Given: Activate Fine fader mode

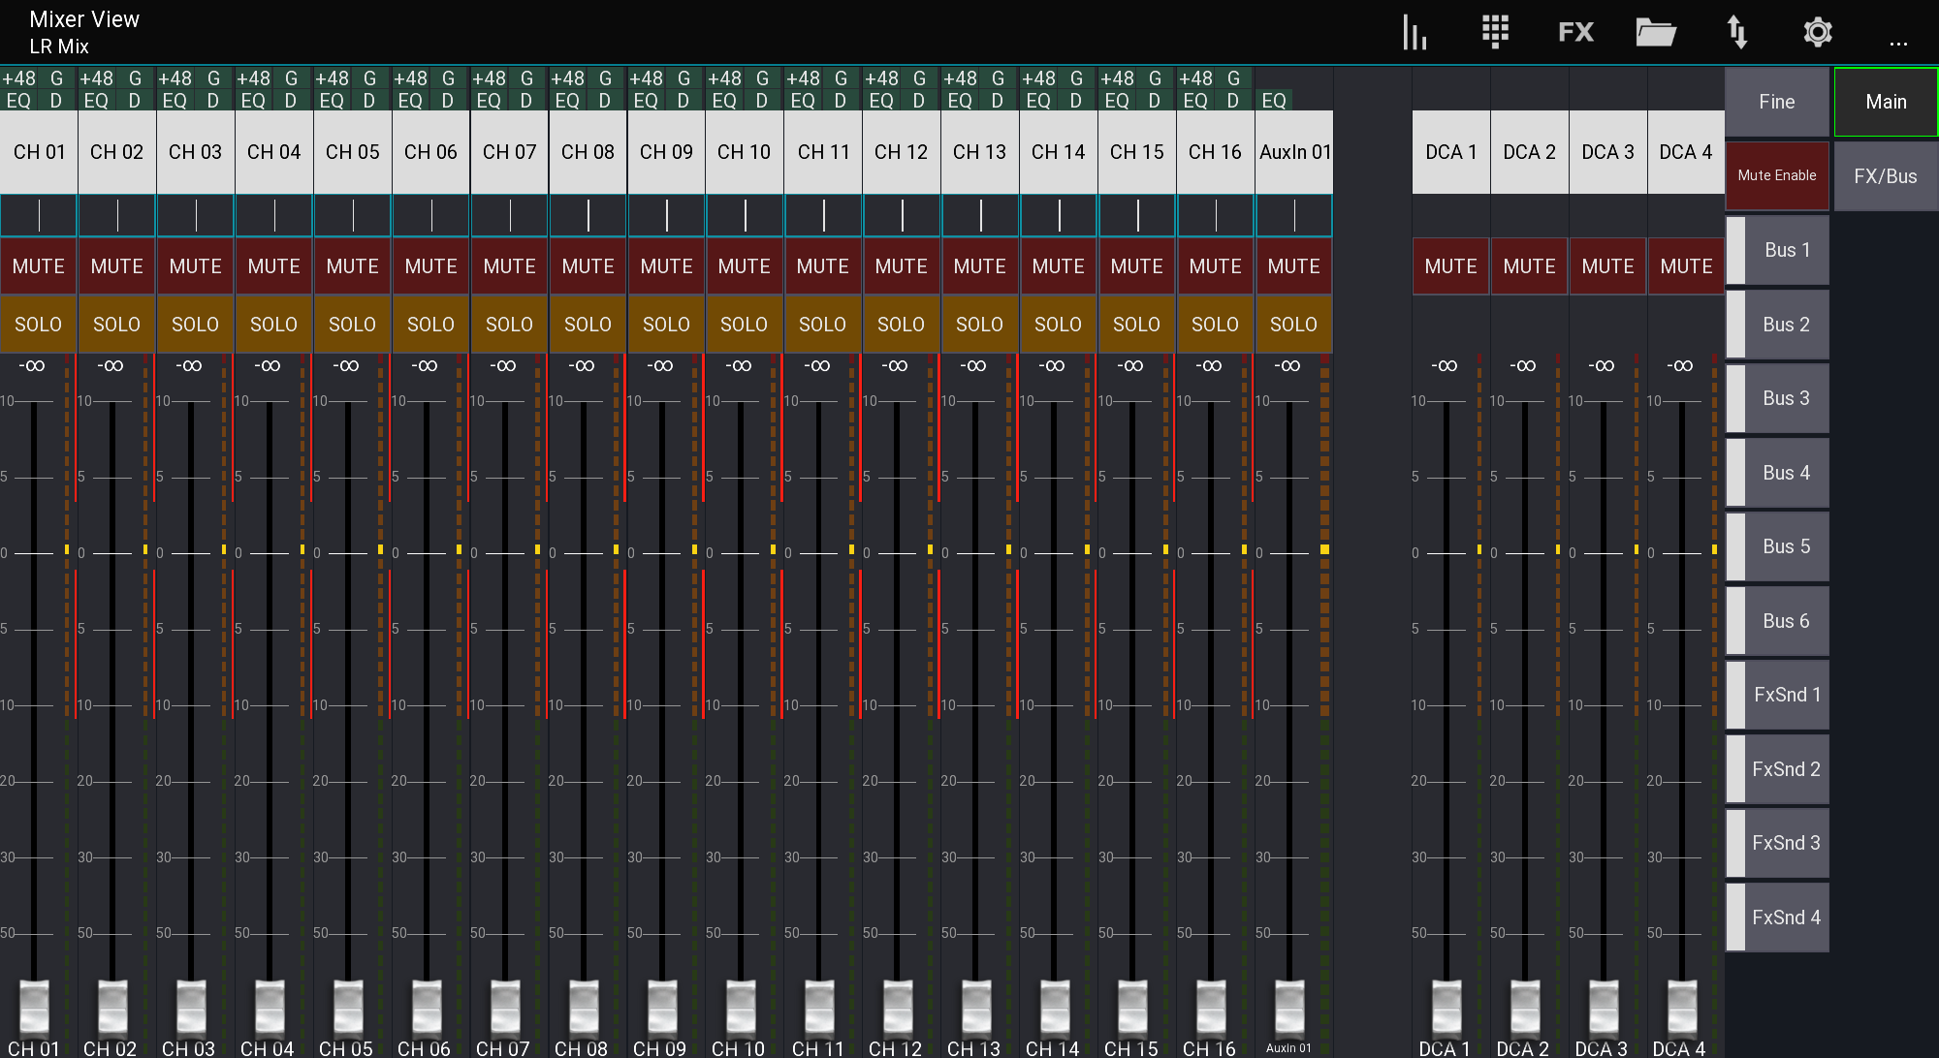Looking at the screenshot, I should pos(1776,101).
